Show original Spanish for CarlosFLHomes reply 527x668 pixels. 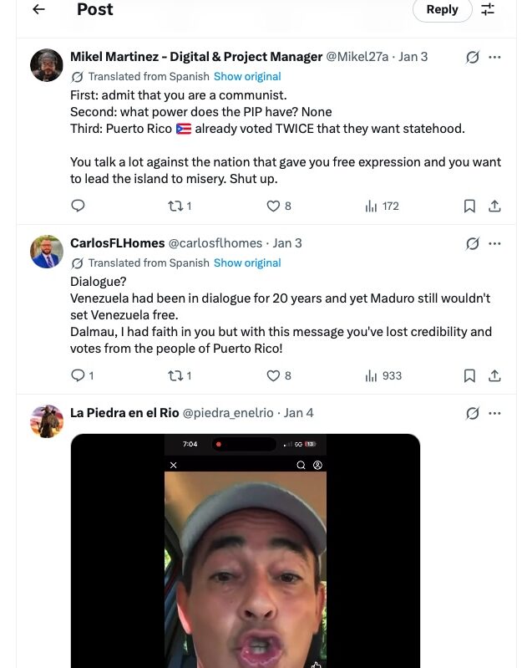tap(247, 263)
